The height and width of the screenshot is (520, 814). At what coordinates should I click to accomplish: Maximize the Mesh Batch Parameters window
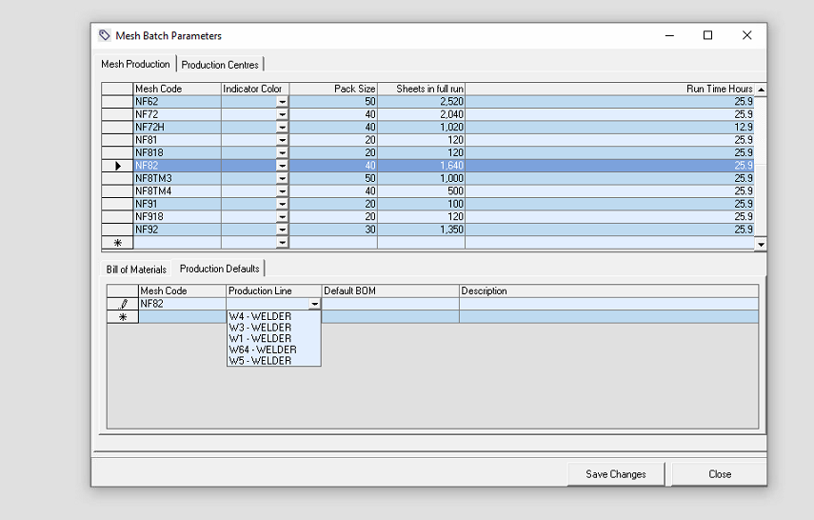707,35
